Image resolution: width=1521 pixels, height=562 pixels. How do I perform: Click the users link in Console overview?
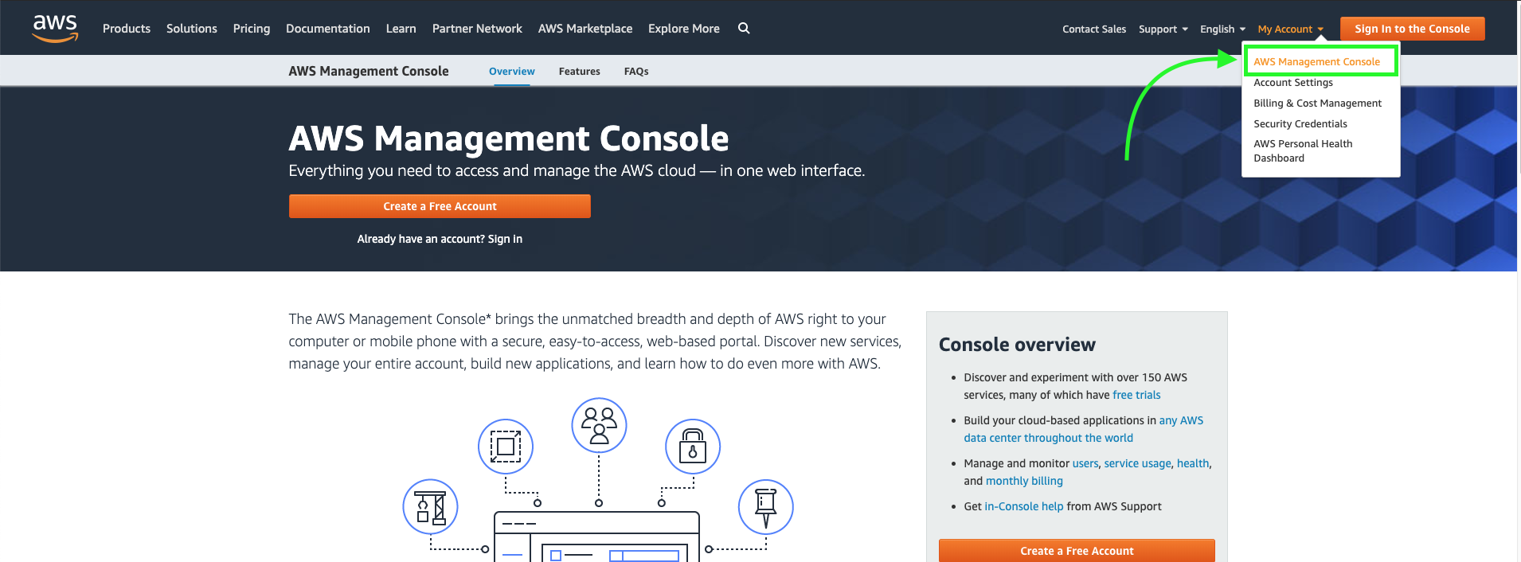1085,463
